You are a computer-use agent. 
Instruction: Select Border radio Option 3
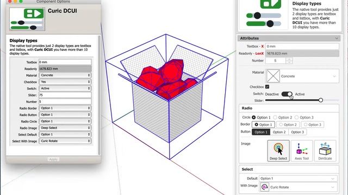click(x=313, y=125)
